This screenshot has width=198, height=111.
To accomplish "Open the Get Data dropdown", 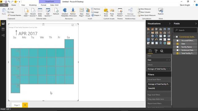I will click(x=26, y=12).
